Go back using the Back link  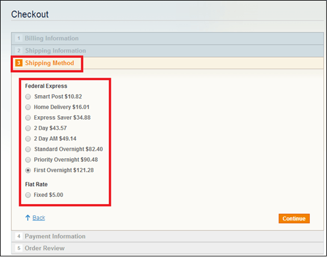coord(39,218)
